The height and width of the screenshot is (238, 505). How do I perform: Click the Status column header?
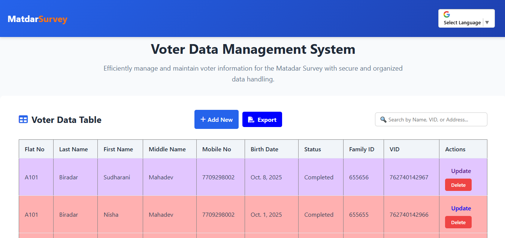[x=312, y=149]
